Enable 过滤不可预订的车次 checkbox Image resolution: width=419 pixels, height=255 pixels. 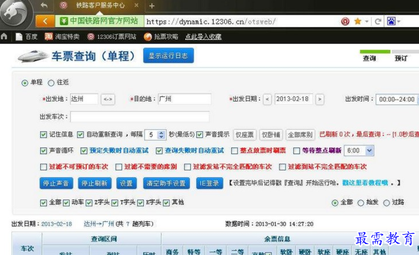pos(43,167)
